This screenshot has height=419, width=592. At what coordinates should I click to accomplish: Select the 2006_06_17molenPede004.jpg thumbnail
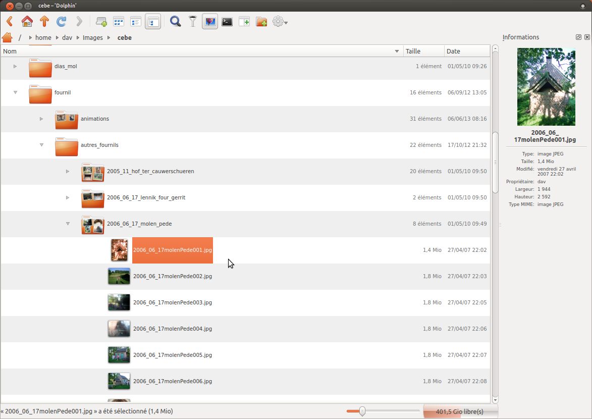(119, 329)
